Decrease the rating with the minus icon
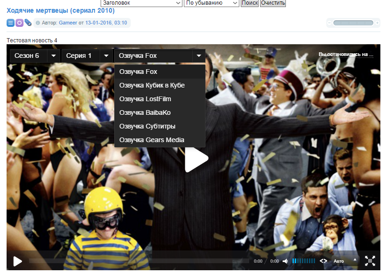 [329, 23]
